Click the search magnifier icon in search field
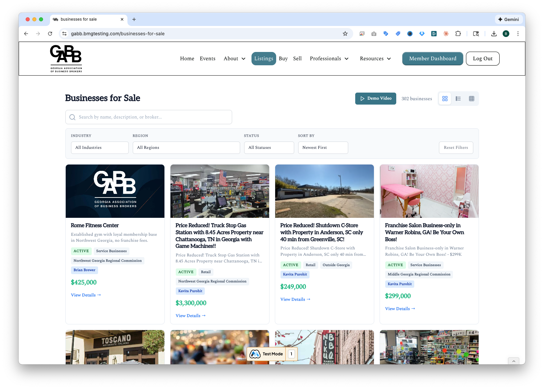Screen dimensions: 544x389 point(72,117)
